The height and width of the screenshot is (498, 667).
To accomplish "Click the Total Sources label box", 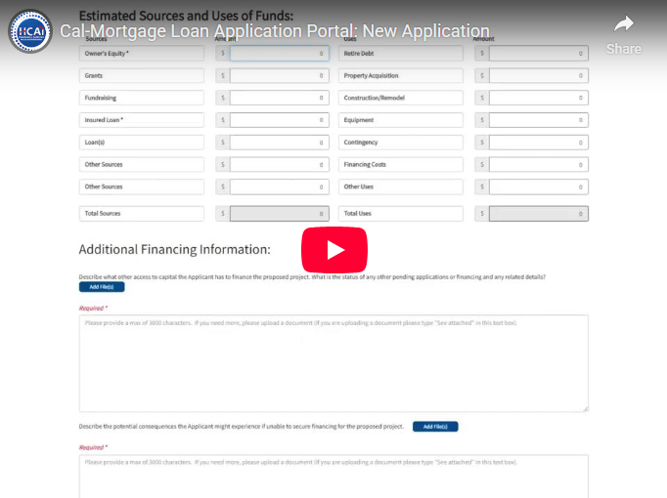I will [141, 214].
